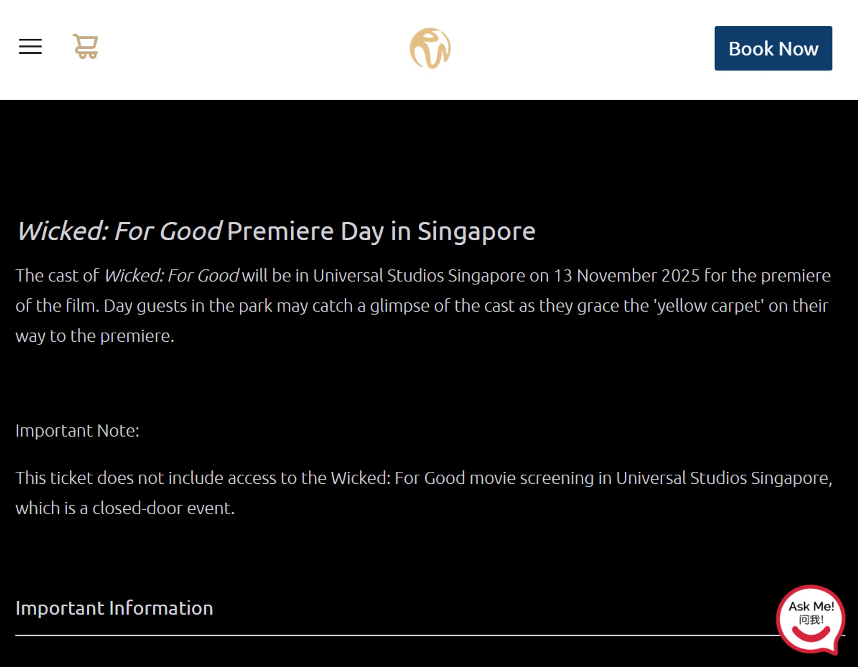
Task: Click the Important Note: label
Action: tap(77, 431)
